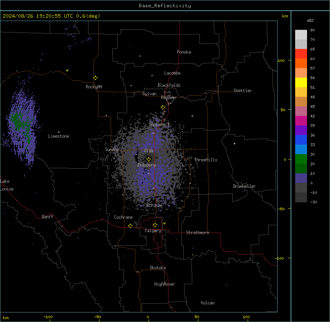330x322 pixels.
Task: Click the yellow V marker east of Calgary
Action: coord(164,223)
